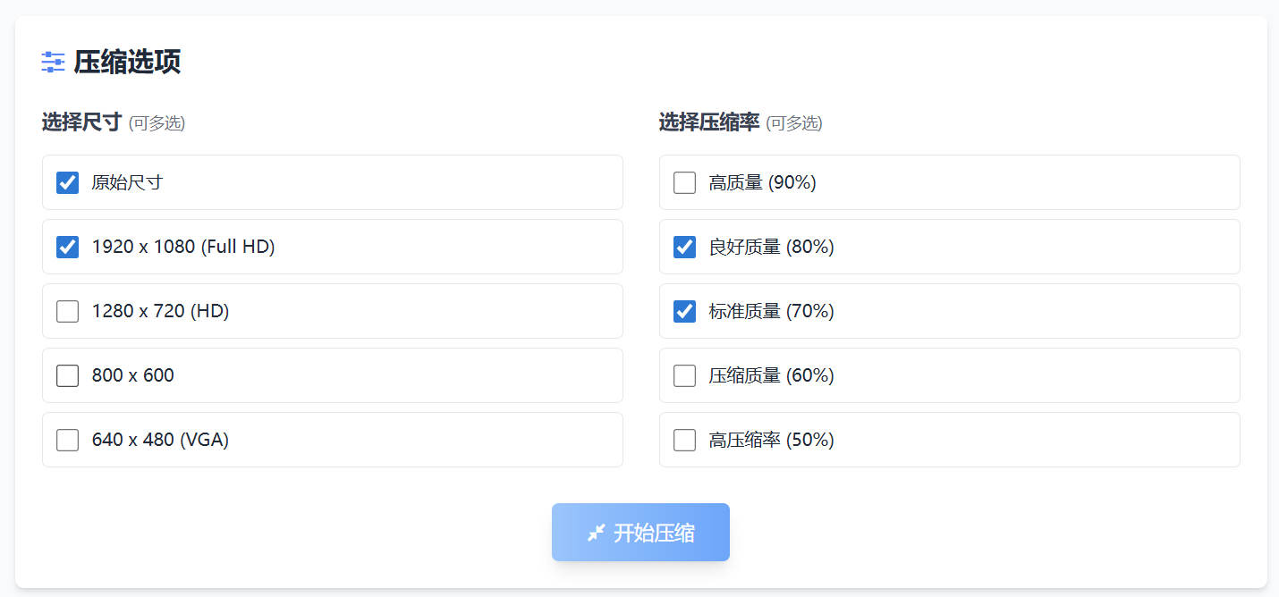
Task: Enable the 1280 x 720 (HD) checkbox
Action: pos(68,312)
